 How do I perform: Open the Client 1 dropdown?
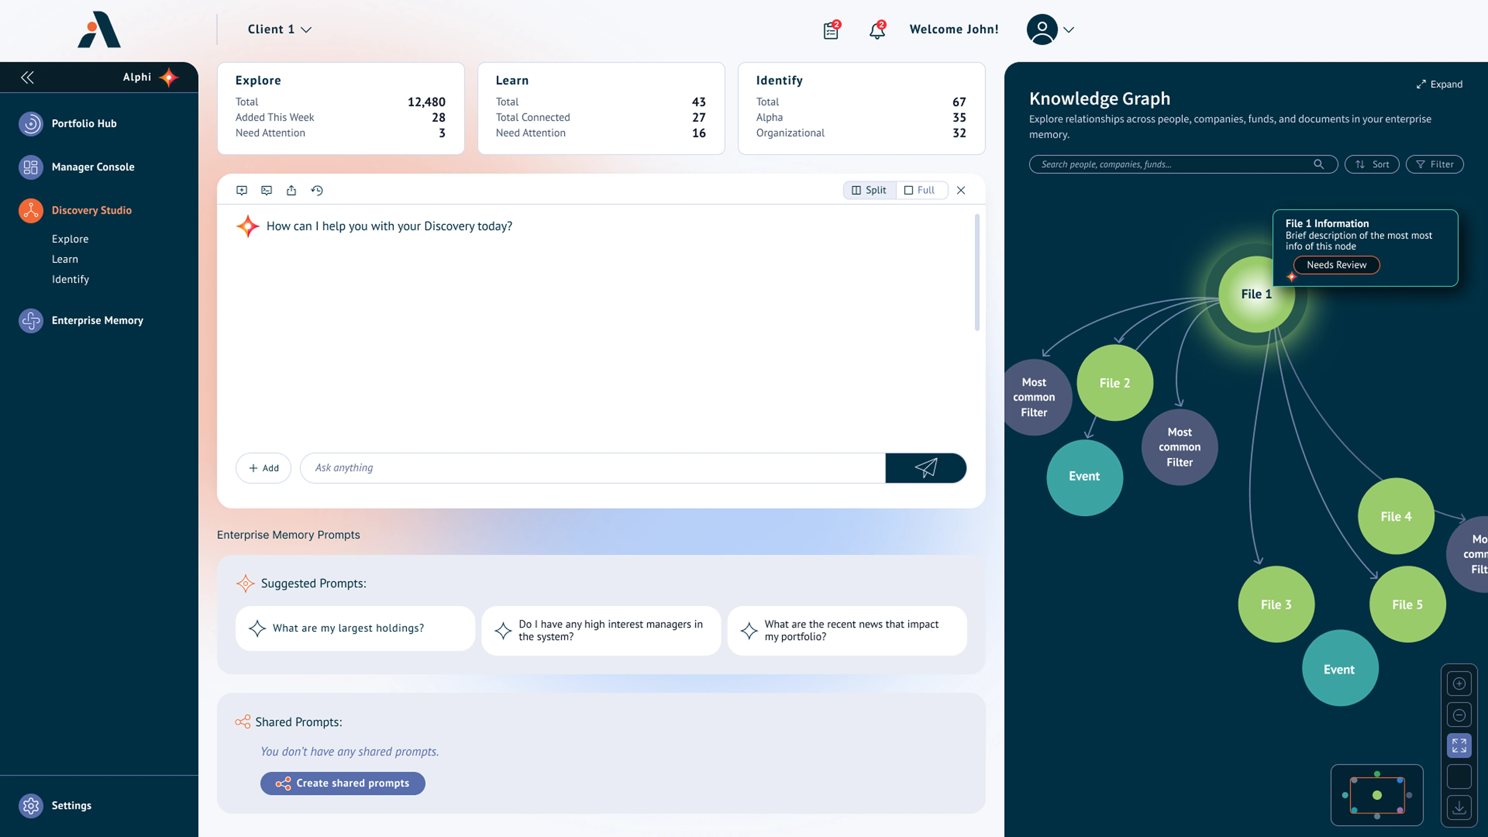coord(279,29)
